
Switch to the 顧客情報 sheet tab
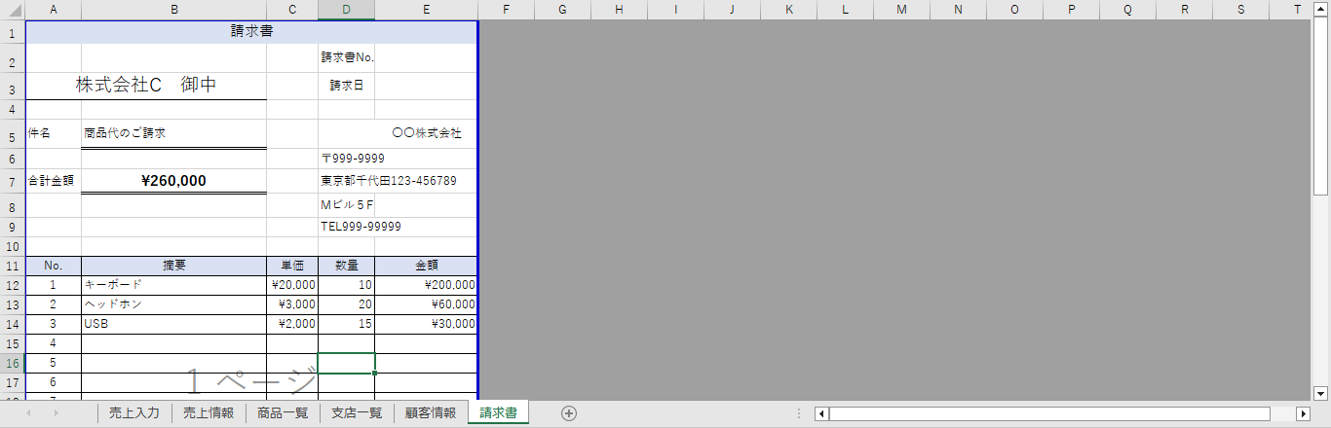pos(431,412)
